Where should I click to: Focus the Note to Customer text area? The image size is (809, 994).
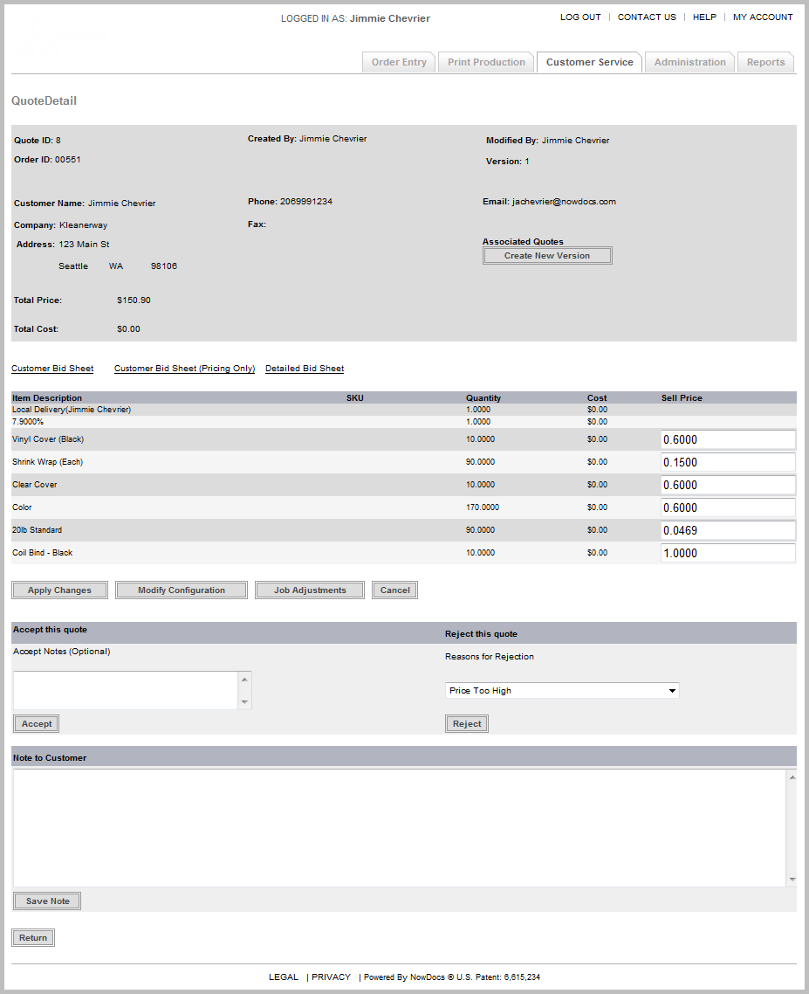pyautogui.click(x=399, y=828)
